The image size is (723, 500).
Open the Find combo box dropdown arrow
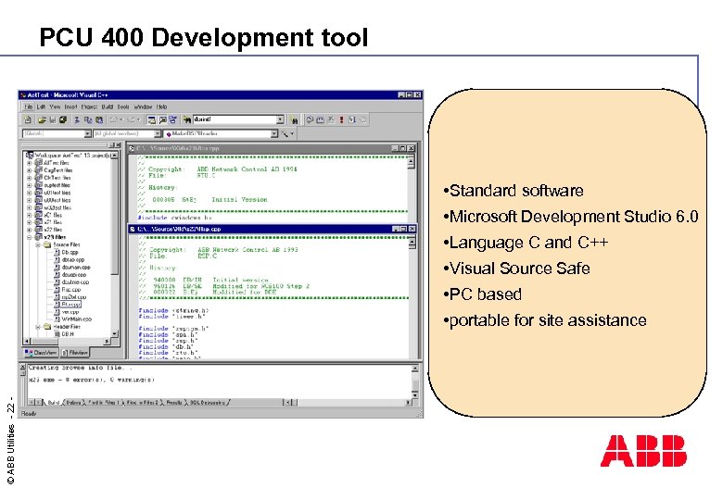(x=280, y=119)
